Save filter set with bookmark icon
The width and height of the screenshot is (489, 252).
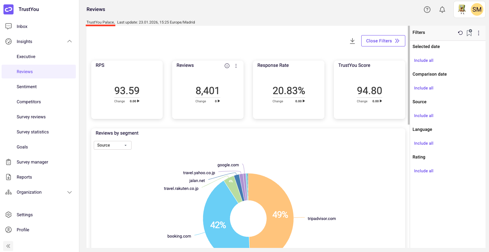[x=469, y=33]
